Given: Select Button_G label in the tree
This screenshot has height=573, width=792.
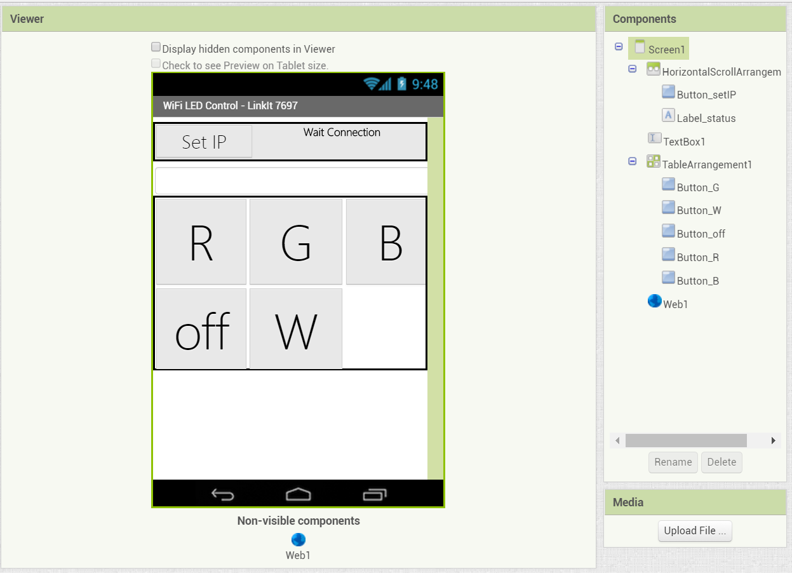Looking at the screenshot, I should [698, 187].
